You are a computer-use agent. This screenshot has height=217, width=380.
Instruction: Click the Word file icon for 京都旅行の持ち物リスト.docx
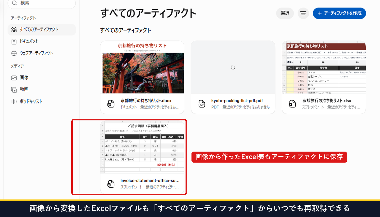[x=111, y=103]
